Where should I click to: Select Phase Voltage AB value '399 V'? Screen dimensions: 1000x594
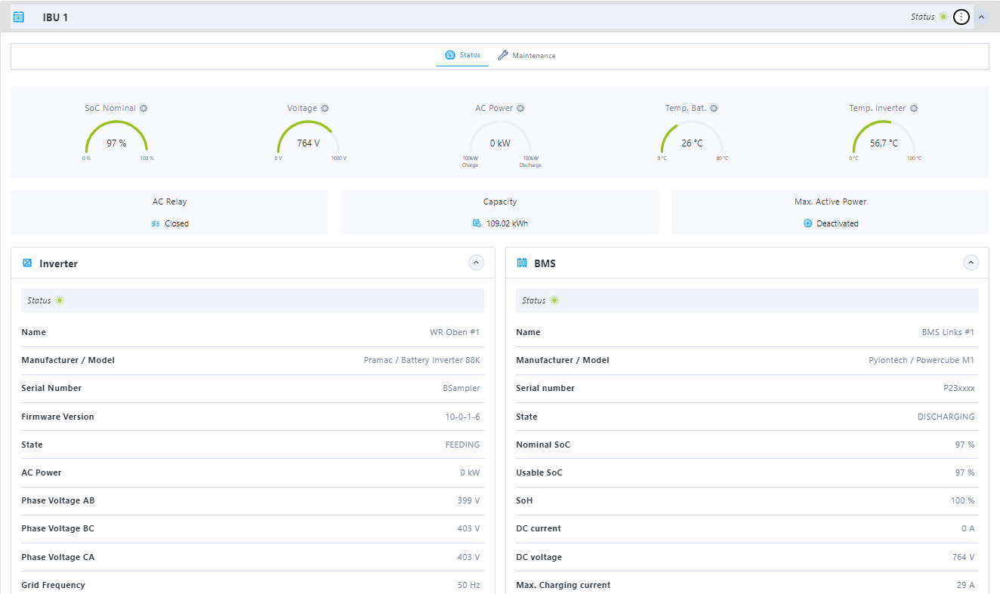(468, 500)
